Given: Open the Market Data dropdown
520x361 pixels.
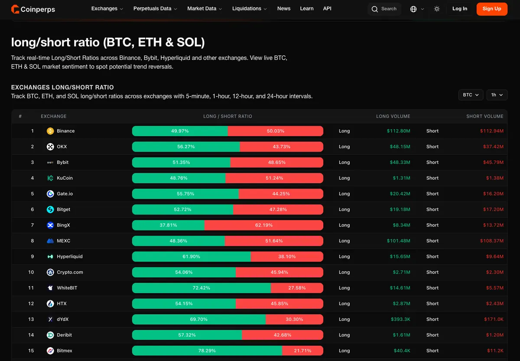Looking at the screenshot, I should click(205, 9).
